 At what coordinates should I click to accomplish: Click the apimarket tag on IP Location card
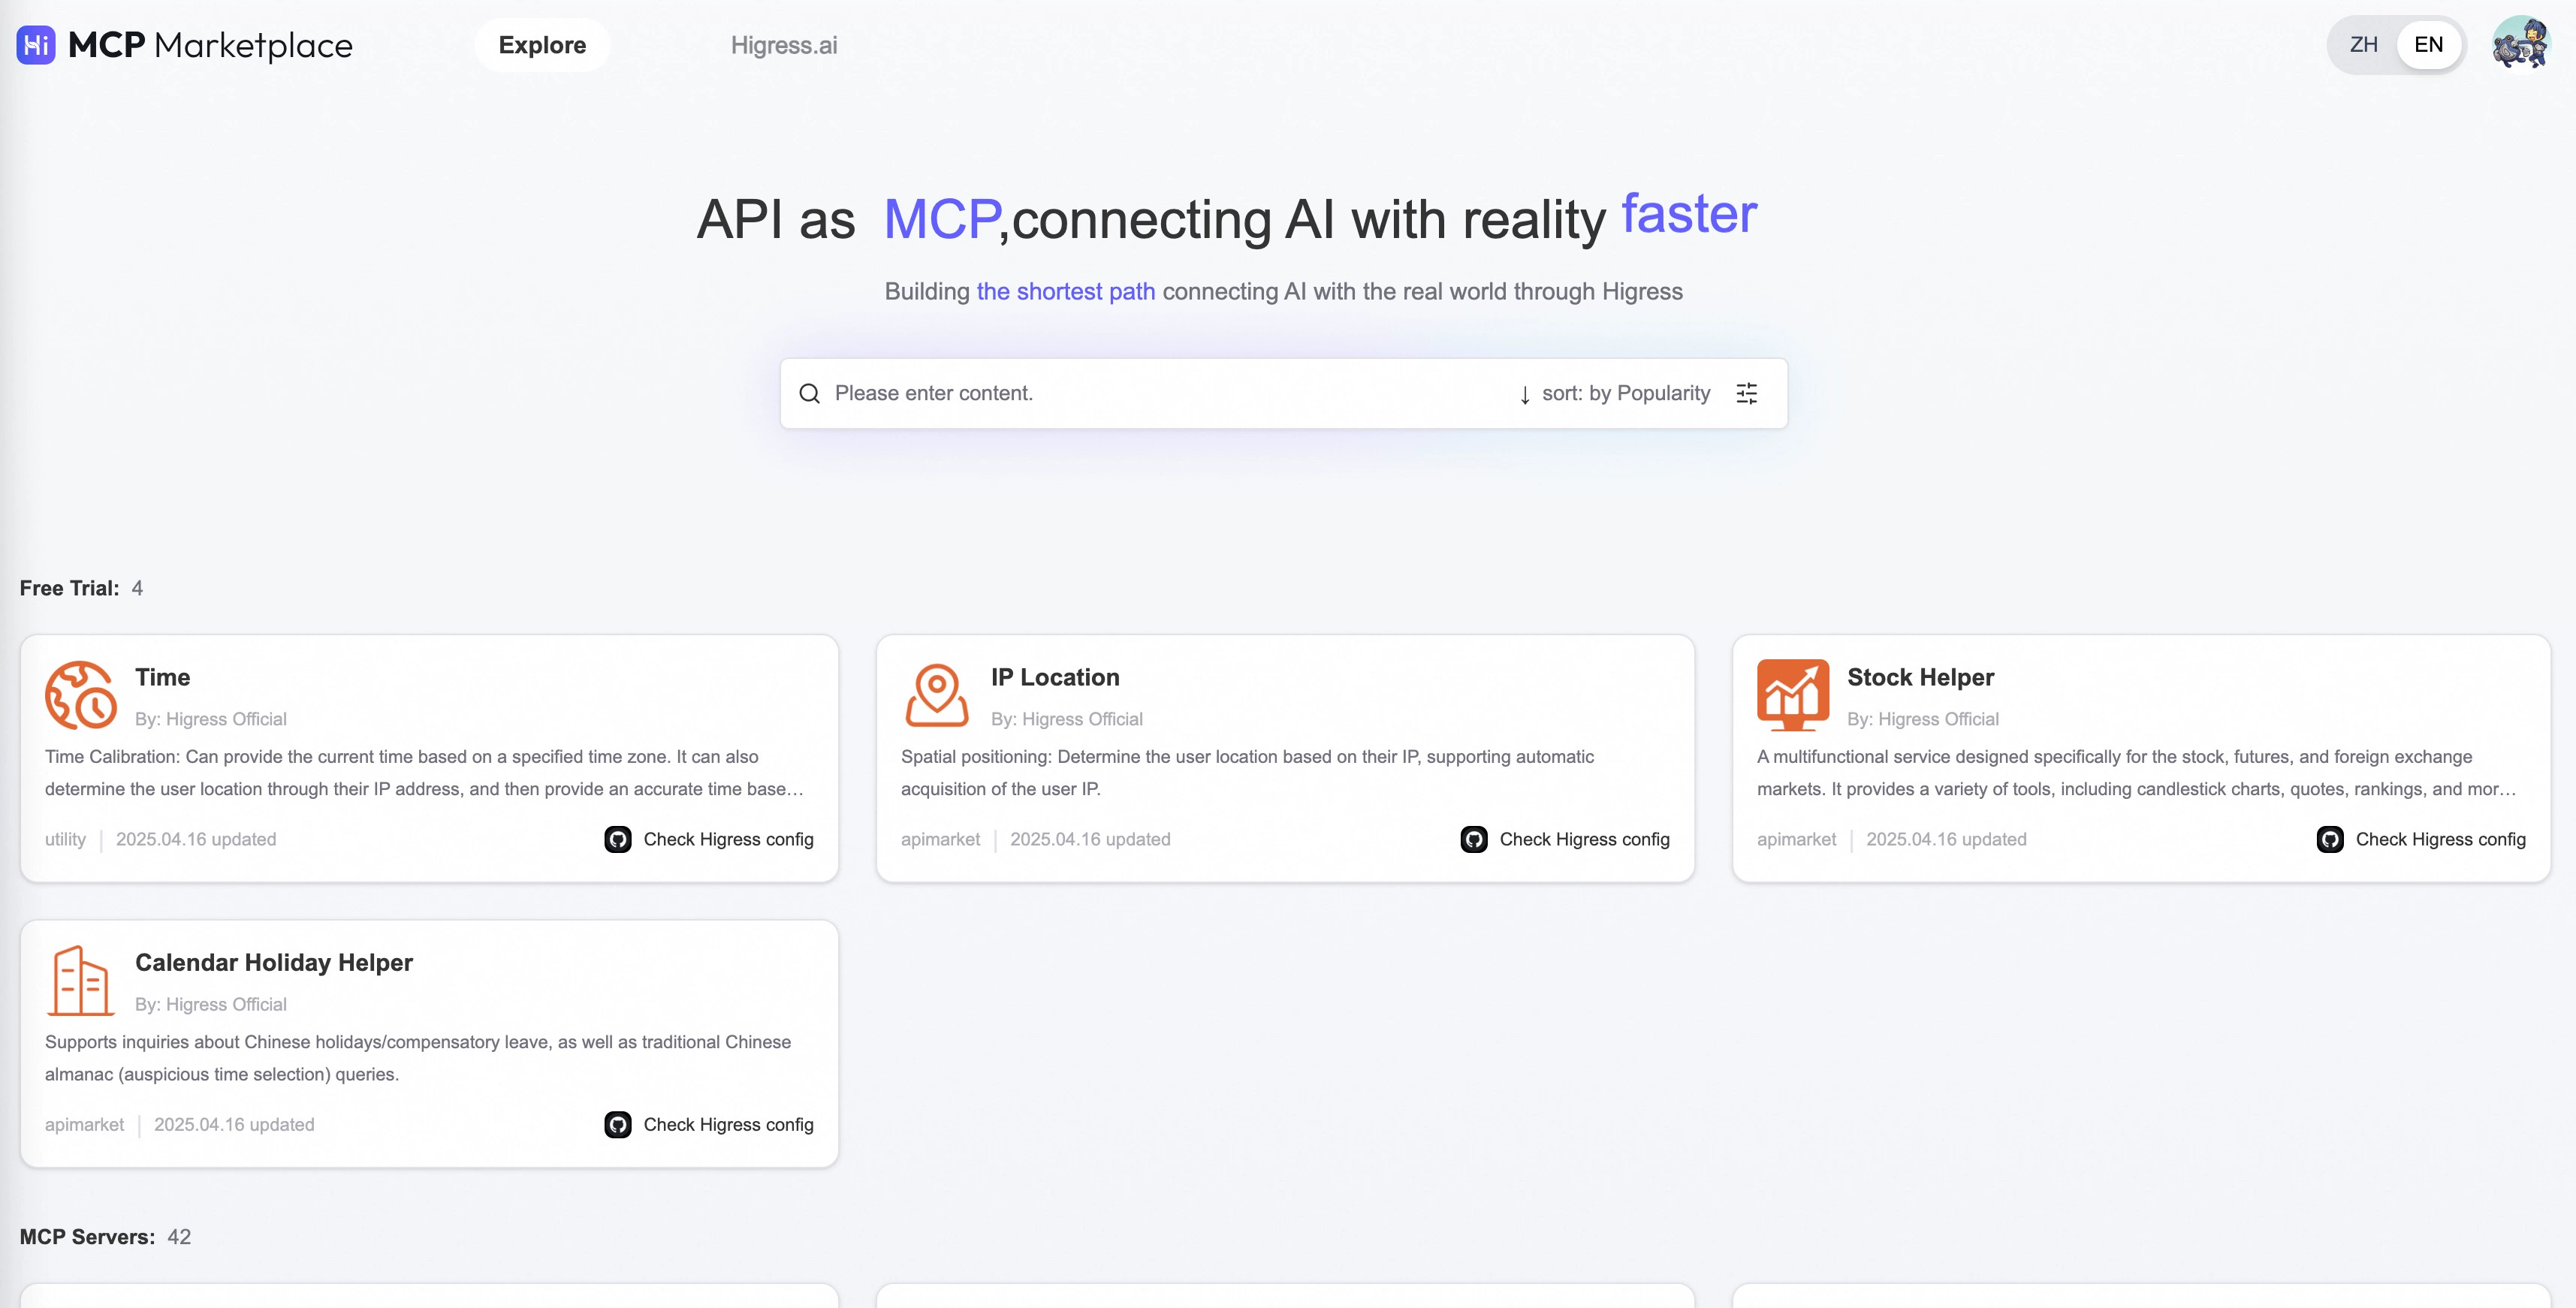coord(940,840)
